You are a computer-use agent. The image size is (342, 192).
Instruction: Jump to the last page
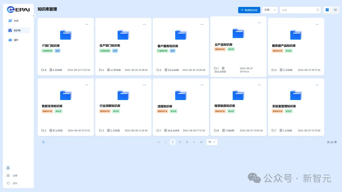pos(201,142)
